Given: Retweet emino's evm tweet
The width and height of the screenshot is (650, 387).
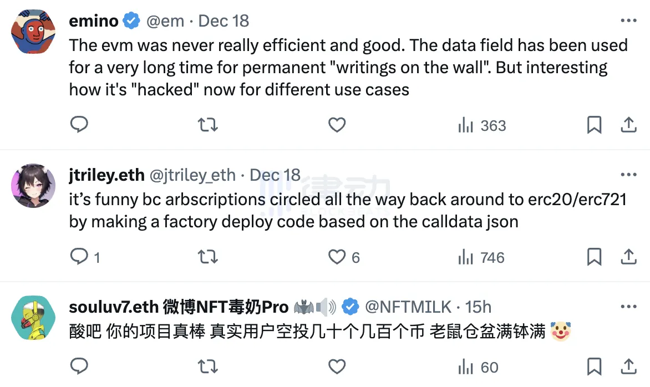Looking at the screenshot, I should pos(208,125).
